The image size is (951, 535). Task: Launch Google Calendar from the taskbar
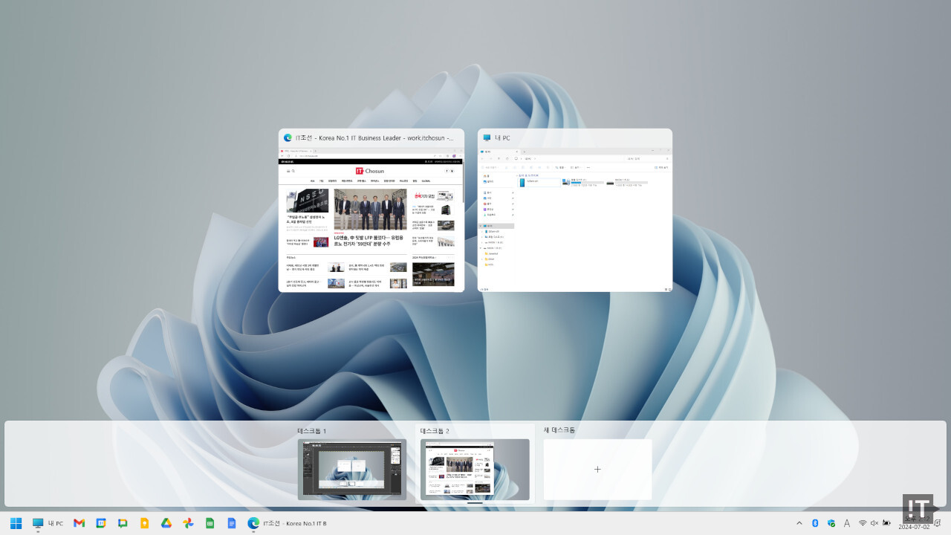pyautogui.click(x=101, y=523)
